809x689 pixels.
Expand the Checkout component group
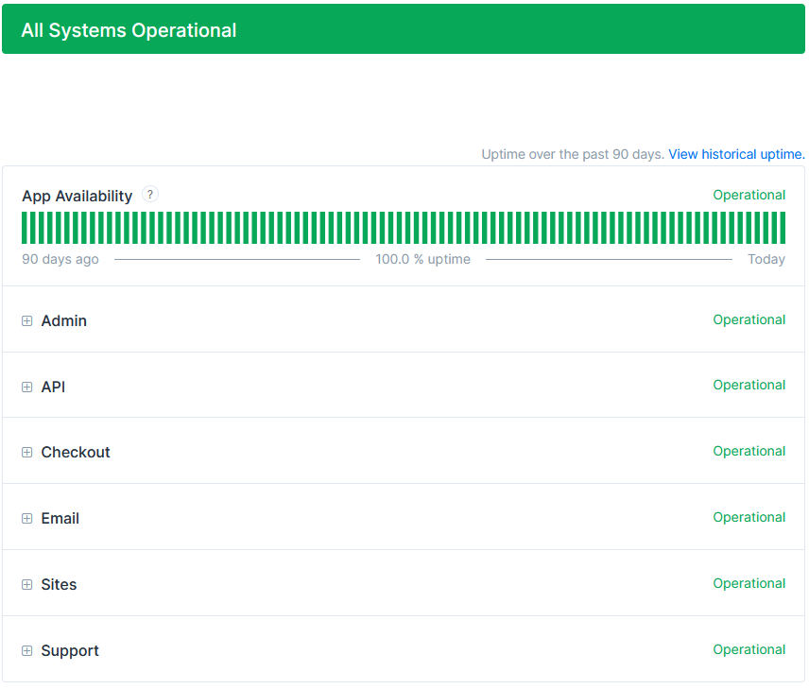[x=26, y=452]
